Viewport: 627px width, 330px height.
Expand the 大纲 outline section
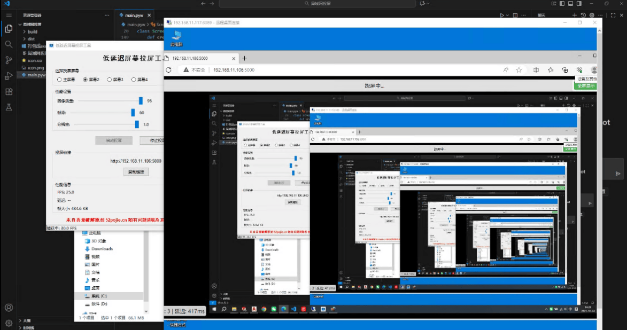(26, 320)
